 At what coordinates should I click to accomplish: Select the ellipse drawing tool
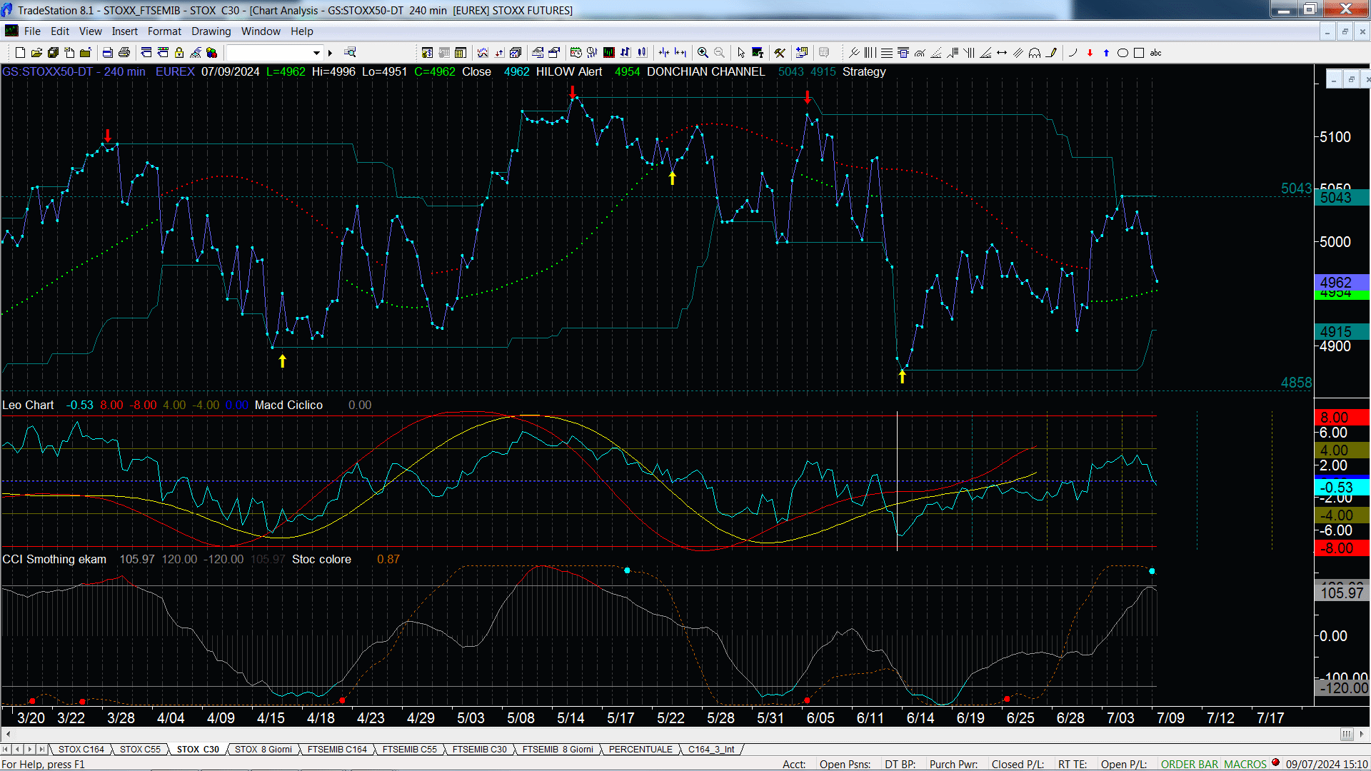click(1123, 52)
